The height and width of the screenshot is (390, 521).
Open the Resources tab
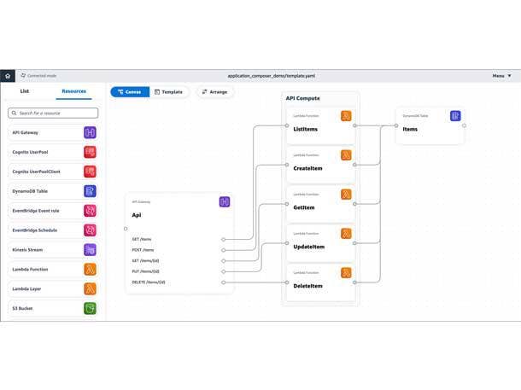point(74,90)
